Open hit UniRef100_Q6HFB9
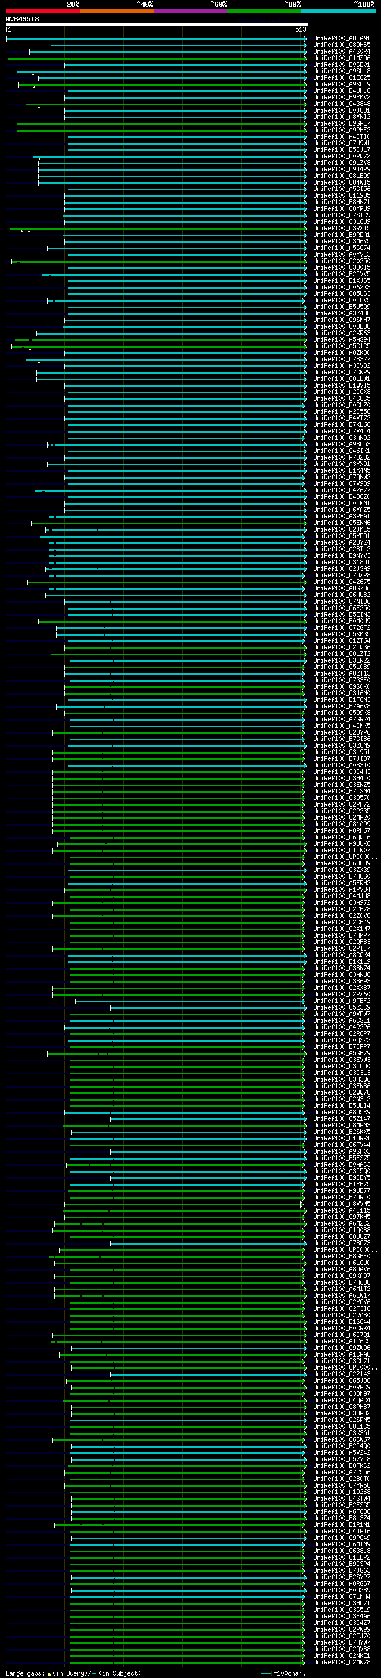Image resolution: width=381 pixels, height=1678 pixels. coord(341,863)
